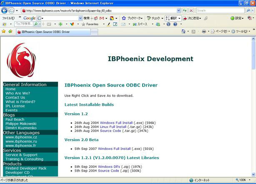The height and width of the screenshot is (184, 256).
Task: Click the Windows Live logo button
Action: (x=5, y=24)
